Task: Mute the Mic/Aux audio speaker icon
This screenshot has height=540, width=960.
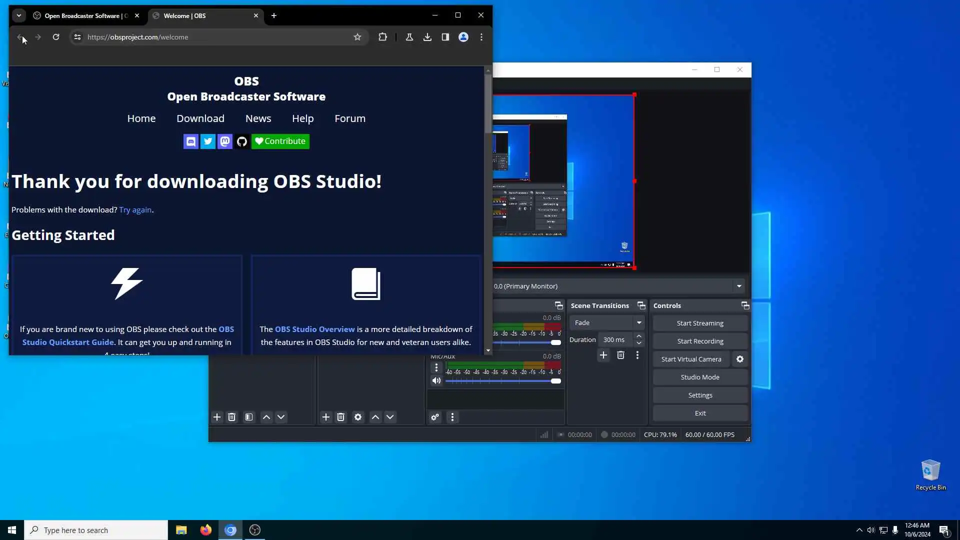Action: [436, 381]
